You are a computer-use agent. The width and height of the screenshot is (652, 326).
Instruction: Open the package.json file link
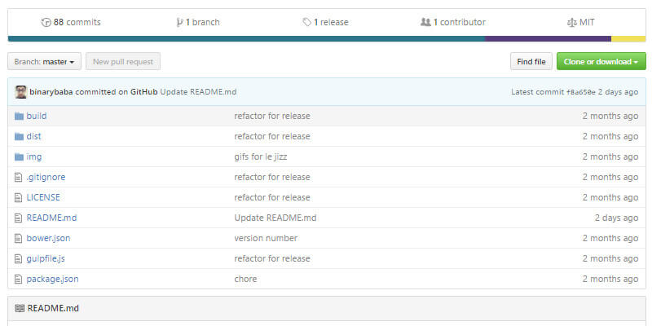point(52,279)
